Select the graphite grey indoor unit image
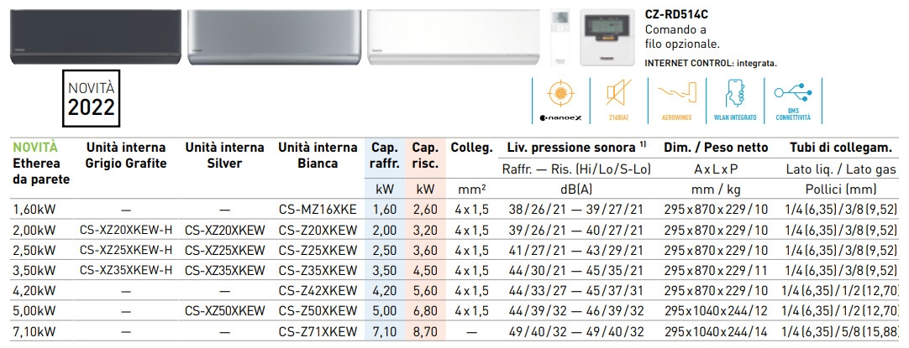 95,37
